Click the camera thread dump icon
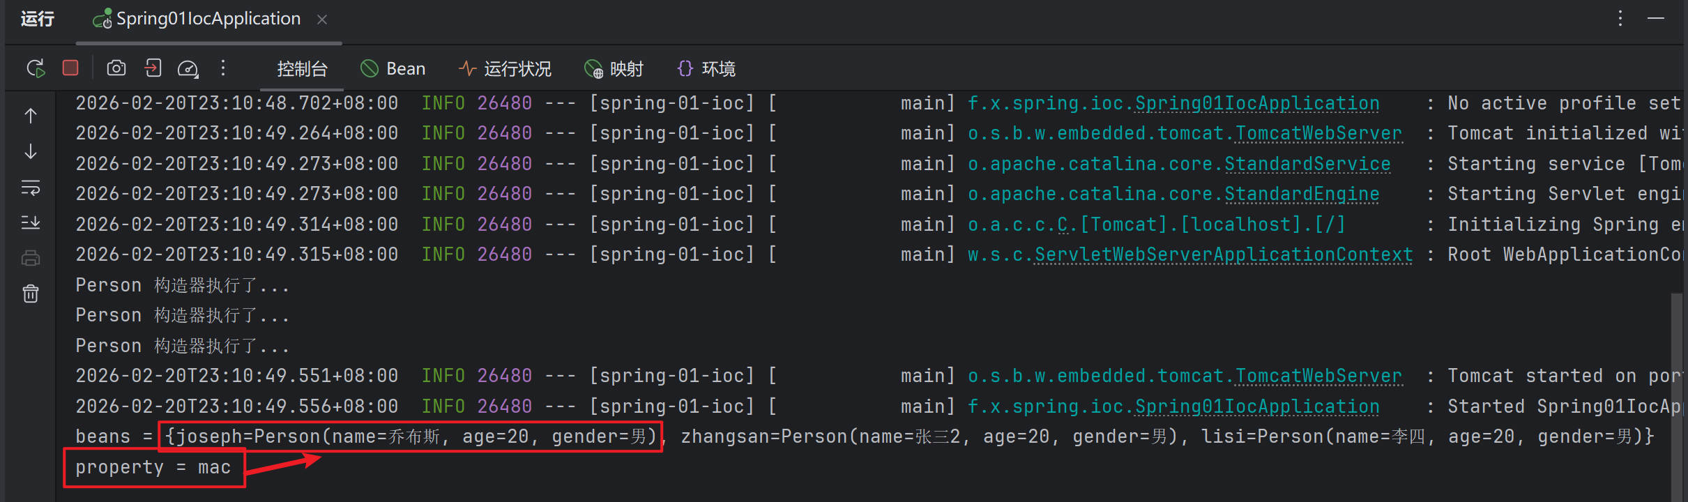Image resolution: width=1688 pixels, height=502 pixels. pos(116,68)
